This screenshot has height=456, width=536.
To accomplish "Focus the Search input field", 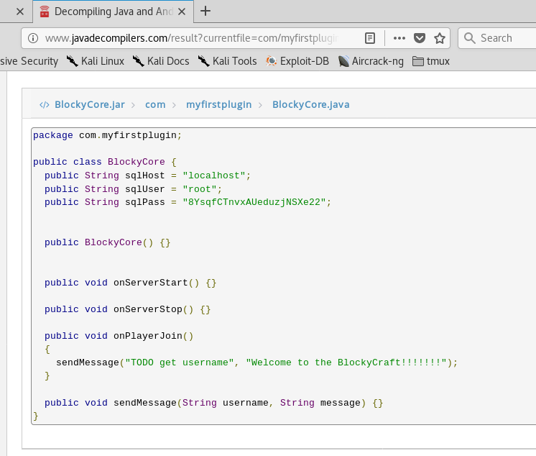I will [x=503, y=38].
